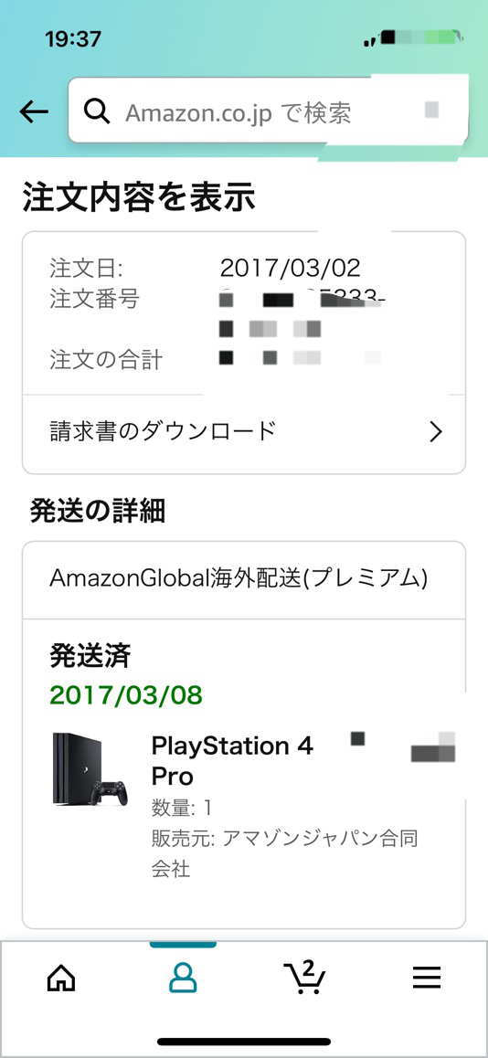The image size is (488, 1058).
Task: Open PlayStation 4 Pro product title
Action: 232,761
